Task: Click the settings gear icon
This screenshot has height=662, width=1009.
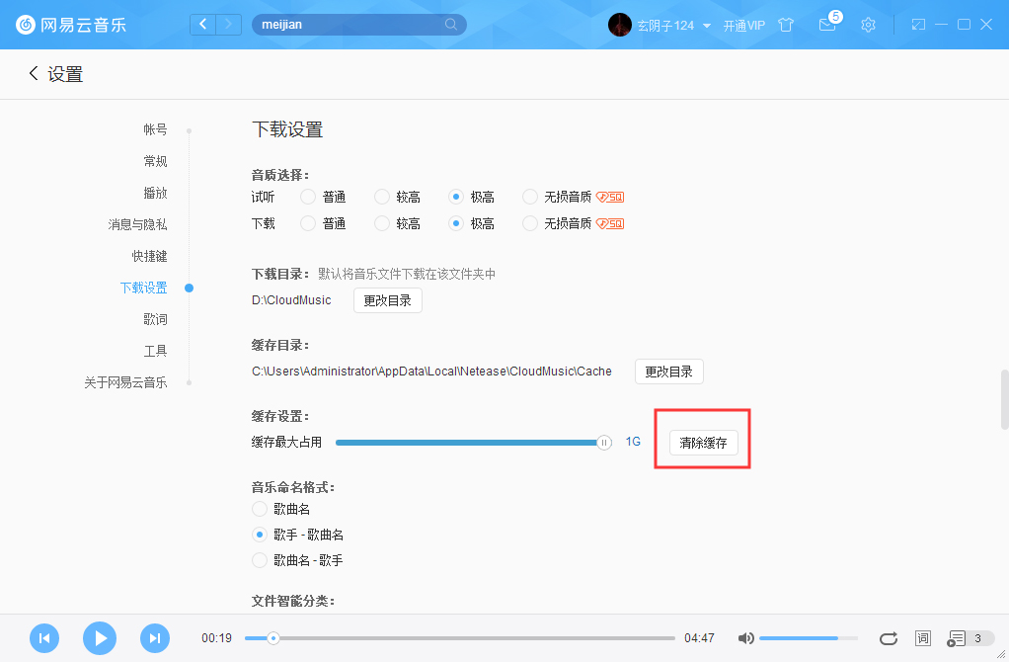Action: [868, 24]
